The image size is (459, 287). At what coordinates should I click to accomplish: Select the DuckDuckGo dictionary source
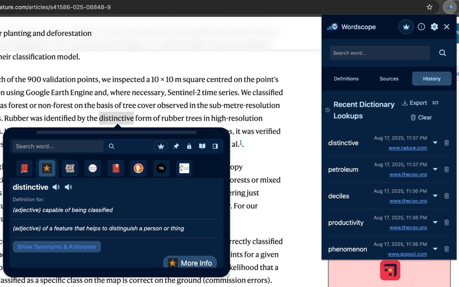tap(138, 168)
